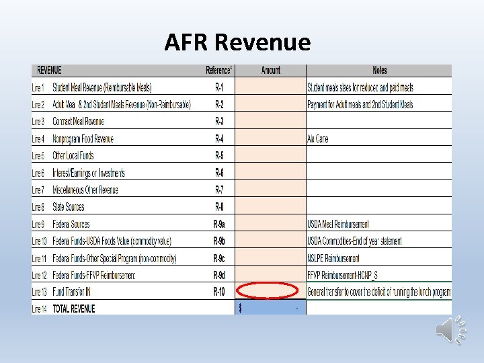This screenshot has height=363, width=484.
Task: Click the Amount cell for Fund Transfer IN
Action: [270, 291]
